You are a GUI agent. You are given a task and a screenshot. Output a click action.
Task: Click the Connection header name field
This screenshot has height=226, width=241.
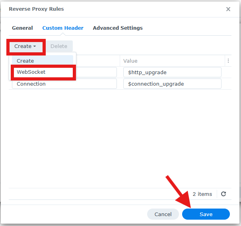(64, 84)
